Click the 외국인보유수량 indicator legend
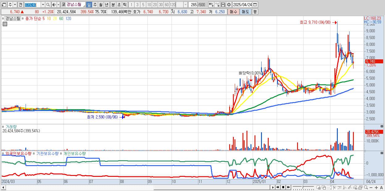This screenshot has height=191, width=385. pyautogui.click(x=18, y=153)
